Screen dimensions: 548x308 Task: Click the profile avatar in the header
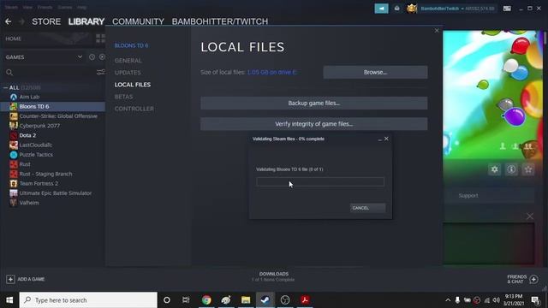coord(412,9)
